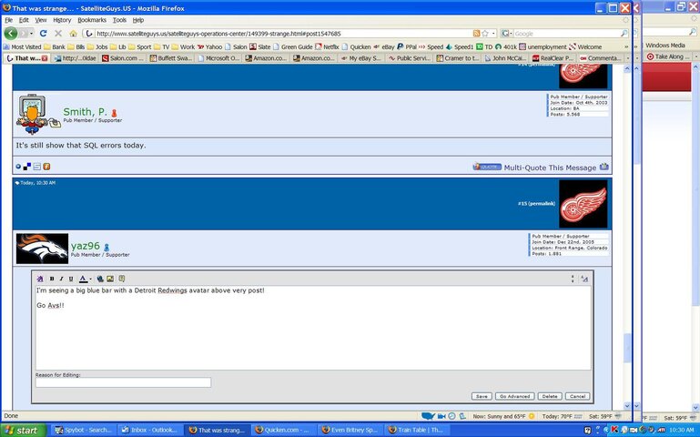
Task: Open the History menu
Action: pos(62,20)
